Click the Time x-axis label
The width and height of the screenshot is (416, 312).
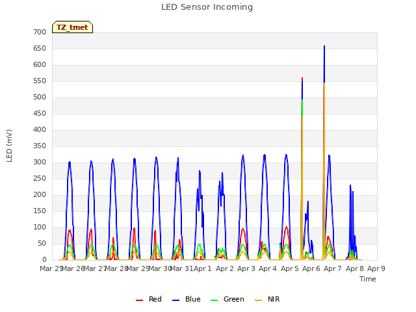click(368, 279)
